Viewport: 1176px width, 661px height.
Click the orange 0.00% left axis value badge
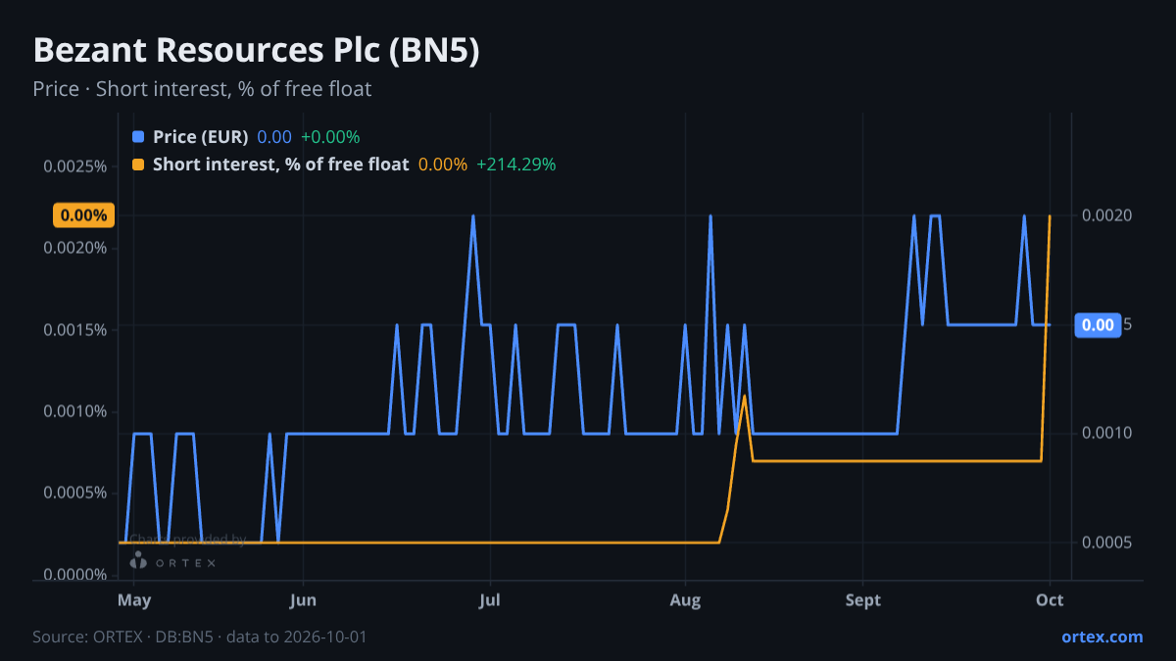[x=83, y=215]
